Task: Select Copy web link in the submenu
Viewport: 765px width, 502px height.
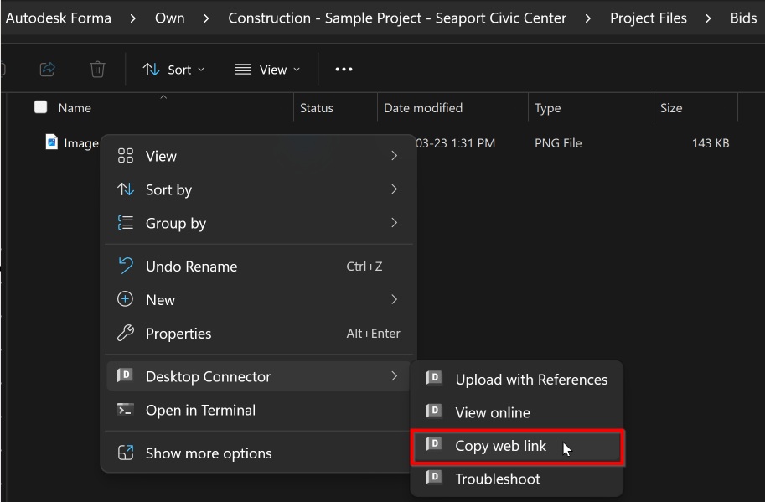Action: [x=517, y=446]
